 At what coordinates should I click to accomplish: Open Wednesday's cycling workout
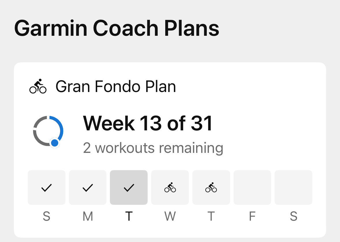pyautogui.click(x=170, y=187)
